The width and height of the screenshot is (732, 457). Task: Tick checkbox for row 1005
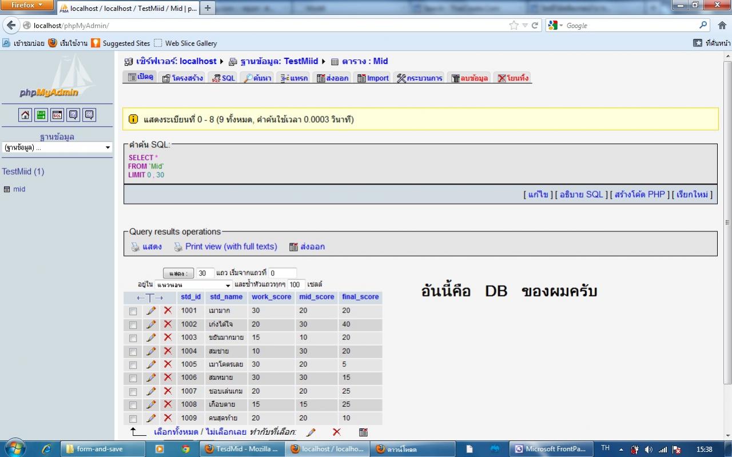point(133,365)
